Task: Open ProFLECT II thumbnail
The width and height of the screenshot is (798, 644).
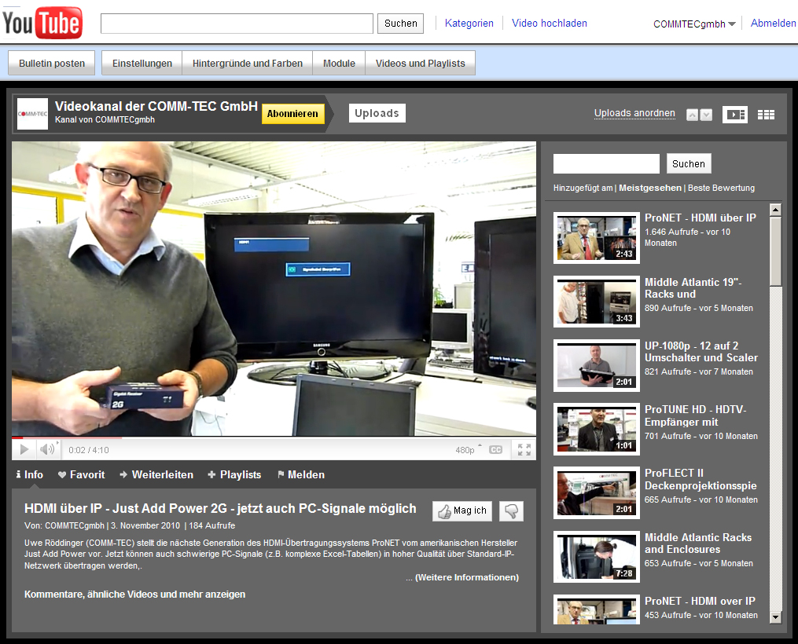Action: [597, 493]
